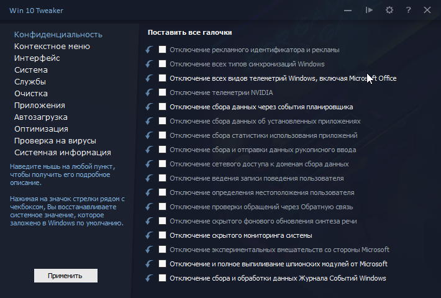This screenshot has height=298, width=441.
Task: Click label 'Отключение определения местоположения пользователя'
Action: [x=262, y=192]
